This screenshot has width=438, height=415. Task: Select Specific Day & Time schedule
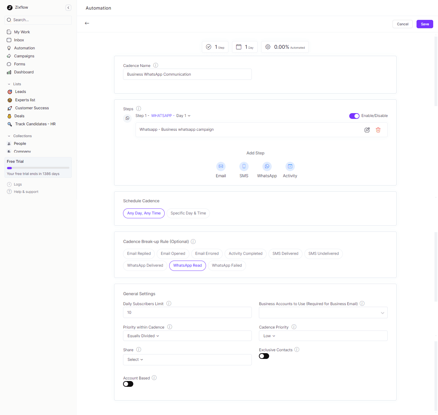[188, 213]
